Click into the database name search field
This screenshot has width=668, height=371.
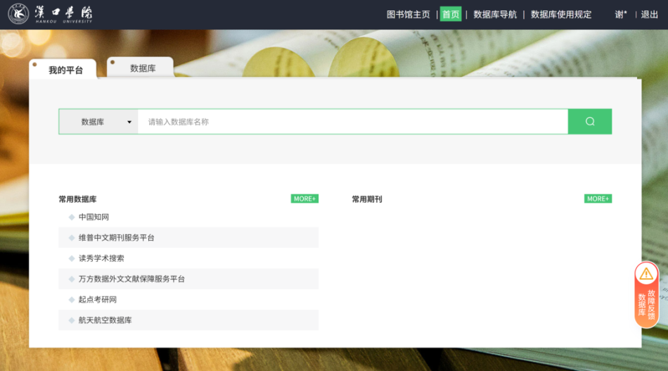pos(352,122)
